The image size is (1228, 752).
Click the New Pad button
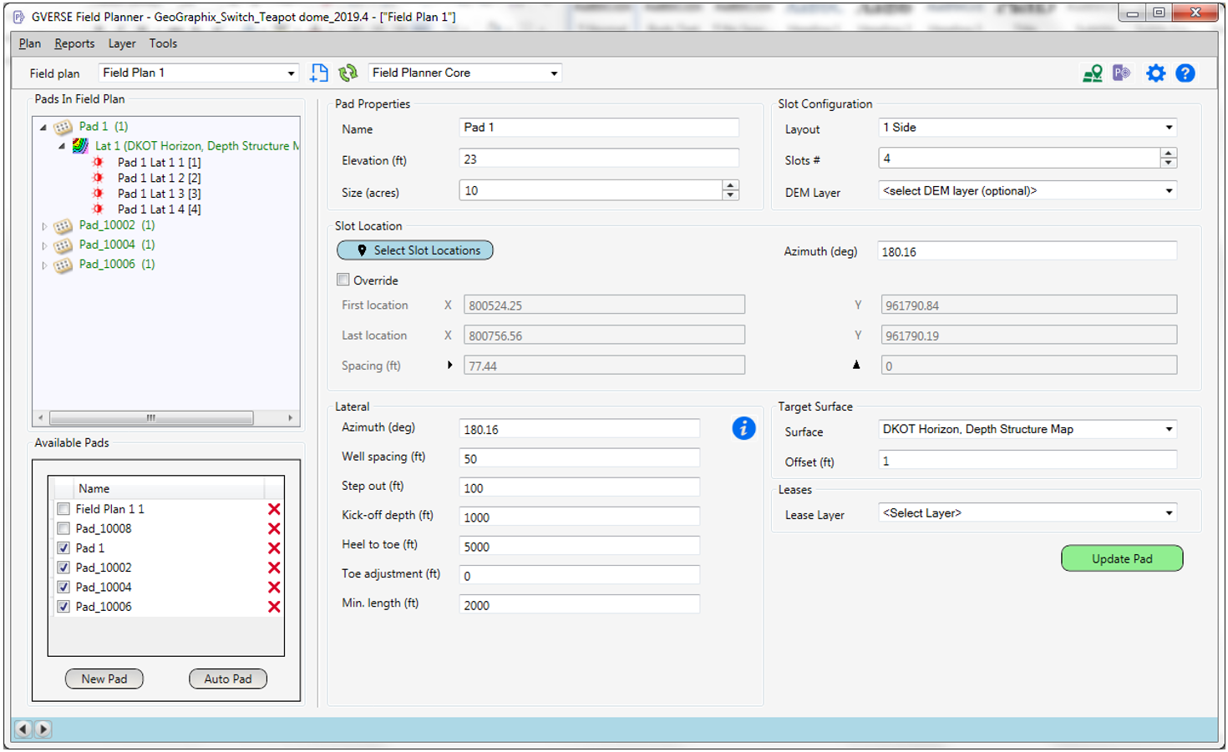pos(104,679)
